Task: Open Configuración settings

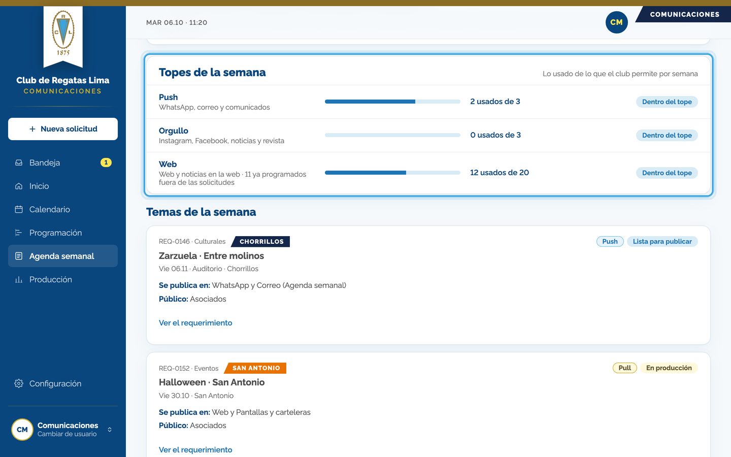Action: click(63, 383)
